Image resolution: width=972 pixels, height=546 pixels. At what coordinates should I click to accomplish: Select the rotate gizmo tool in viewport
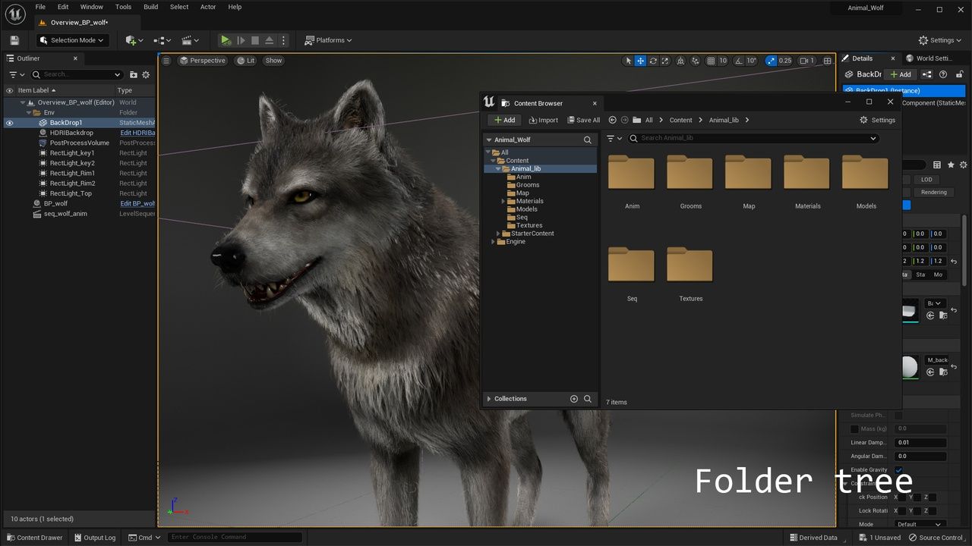[653, 61]
